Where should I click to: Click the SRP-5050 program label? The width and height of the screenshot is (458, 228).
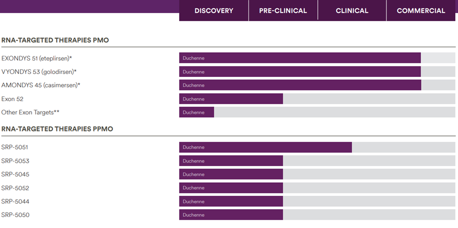(x=15, y=215)
